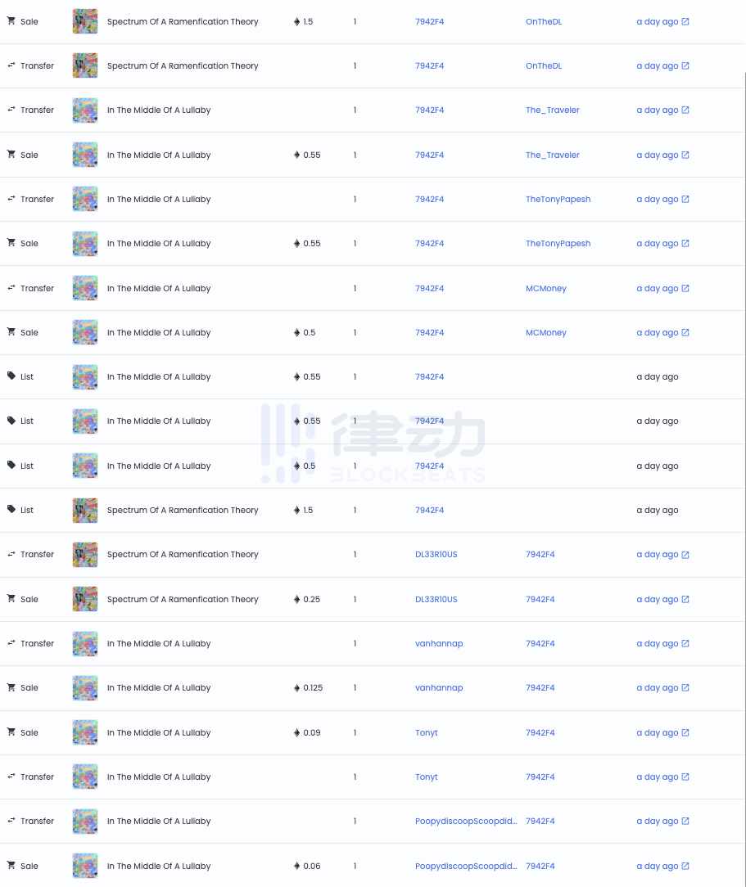Open 7942F4 recipient link in vanhannap Sale row

coord(540,688)
